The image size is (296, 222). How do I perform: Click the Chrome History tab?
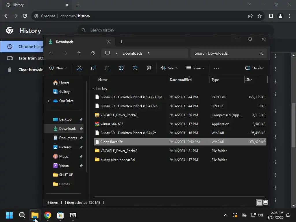click(37, 5)
